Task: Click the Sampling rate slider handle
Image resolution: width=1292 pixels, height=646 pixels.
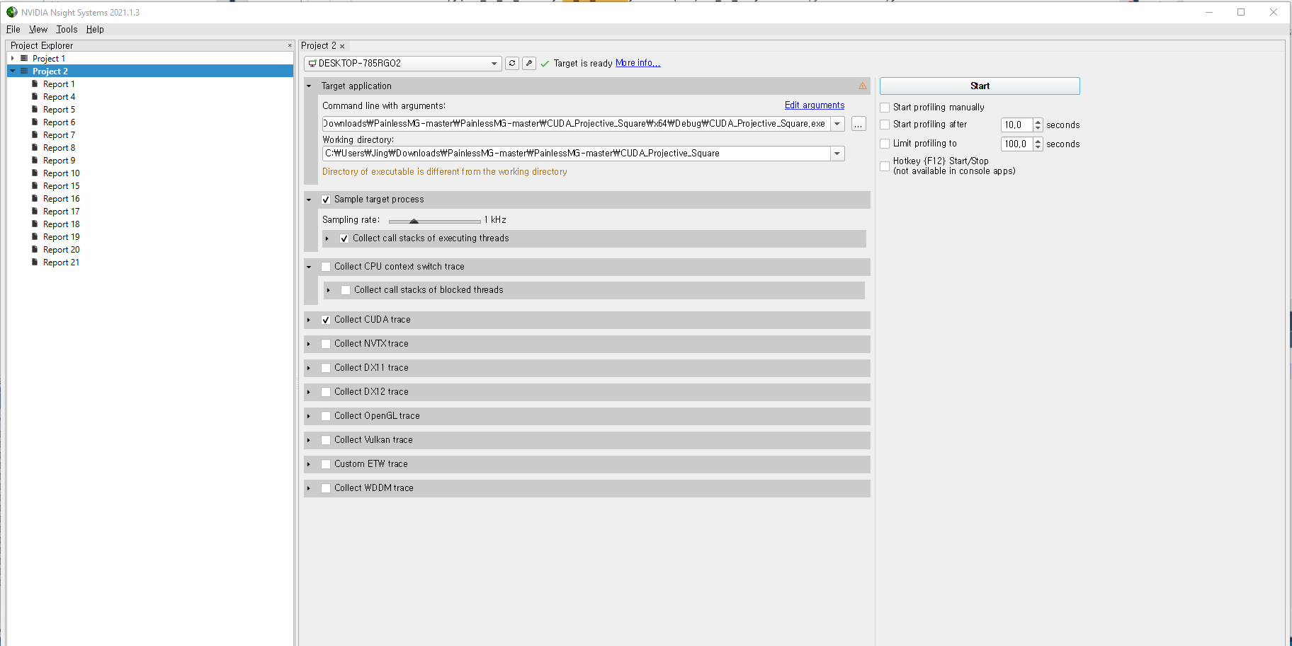Action: pos(414,221)
